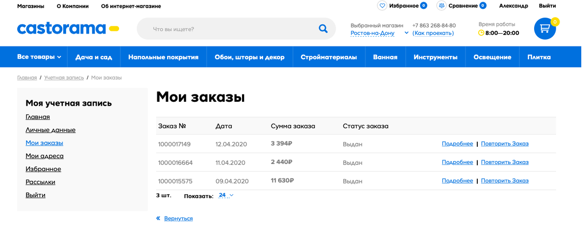Open the Все товары dropdown menu
This screenshot has height=230, width=588.
(x=39, y=57)
